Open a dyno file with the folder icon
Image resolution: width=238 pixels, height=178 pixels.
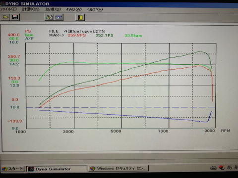(x=5, y=17)
